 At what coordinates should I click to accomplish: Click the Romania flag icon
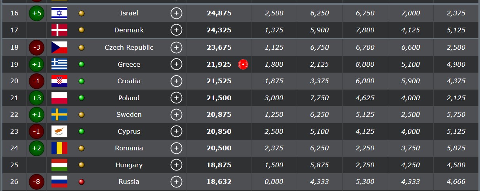(59, 148)
